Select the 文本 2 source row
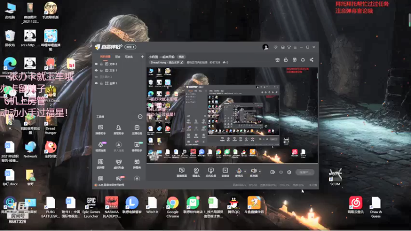This screenshot has height=231, width=411. click(119, 64)
